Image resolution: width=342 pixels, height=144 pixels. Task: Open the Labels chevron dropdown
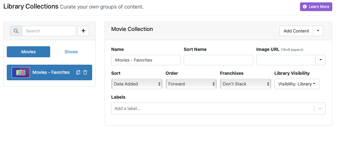coord(320,108)
